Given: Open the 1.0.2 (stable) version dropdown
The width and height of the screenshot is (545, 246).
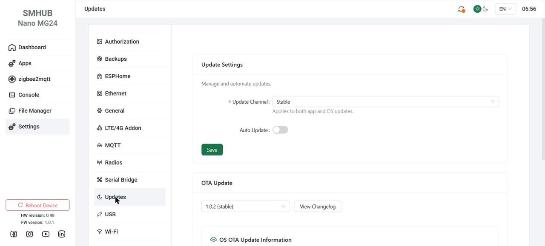Looking at the screenshot, I should click(x=246, y=206).
